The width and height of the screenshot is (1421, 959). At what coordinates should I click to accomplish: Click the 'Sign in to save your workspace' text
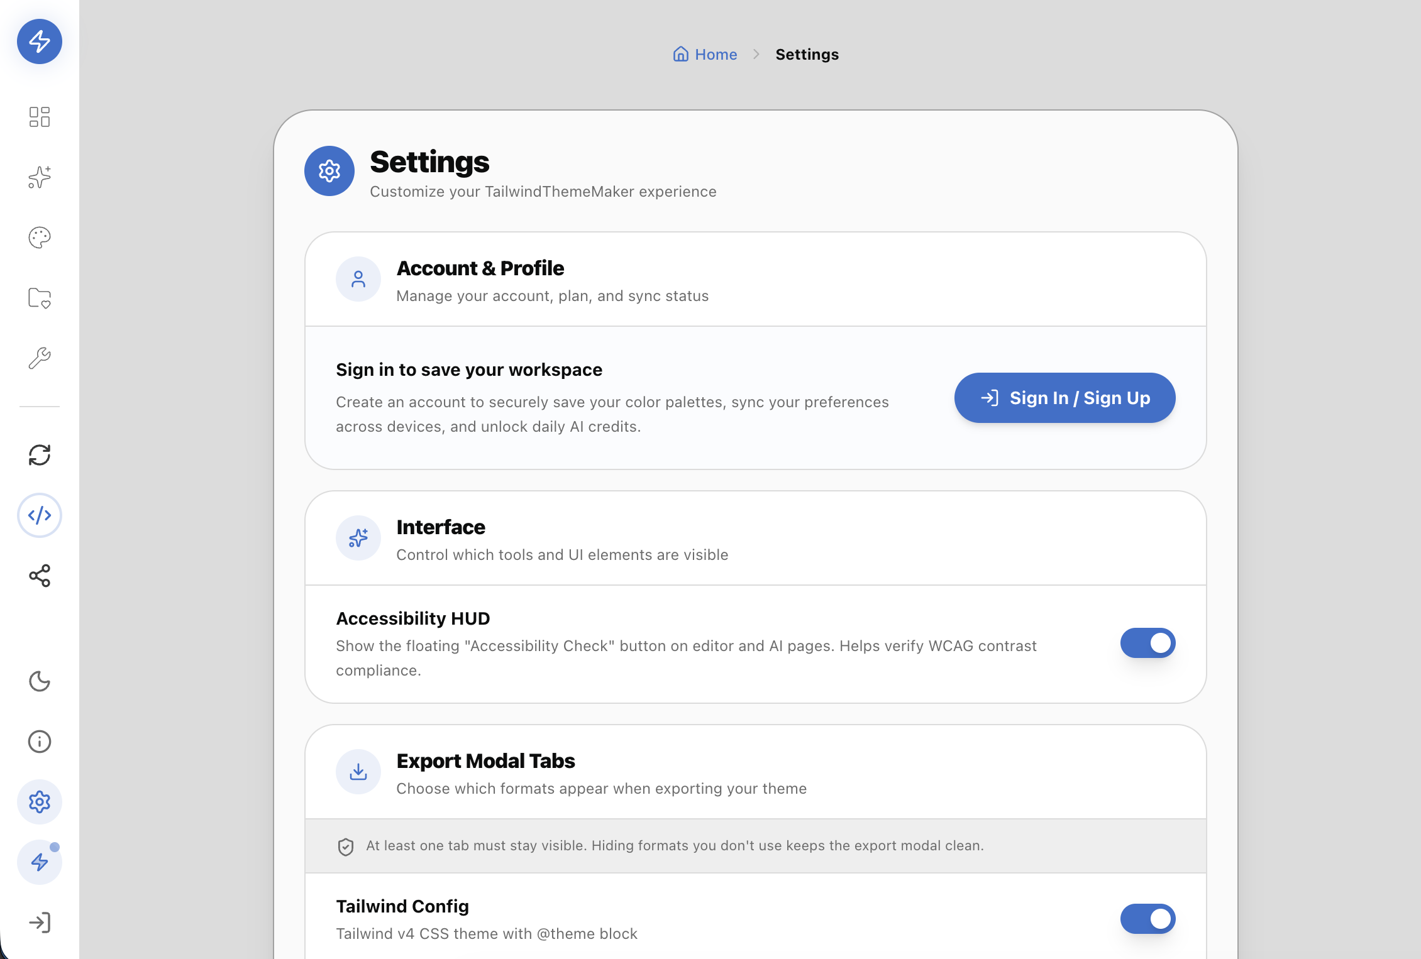click(x=469, y=370)
